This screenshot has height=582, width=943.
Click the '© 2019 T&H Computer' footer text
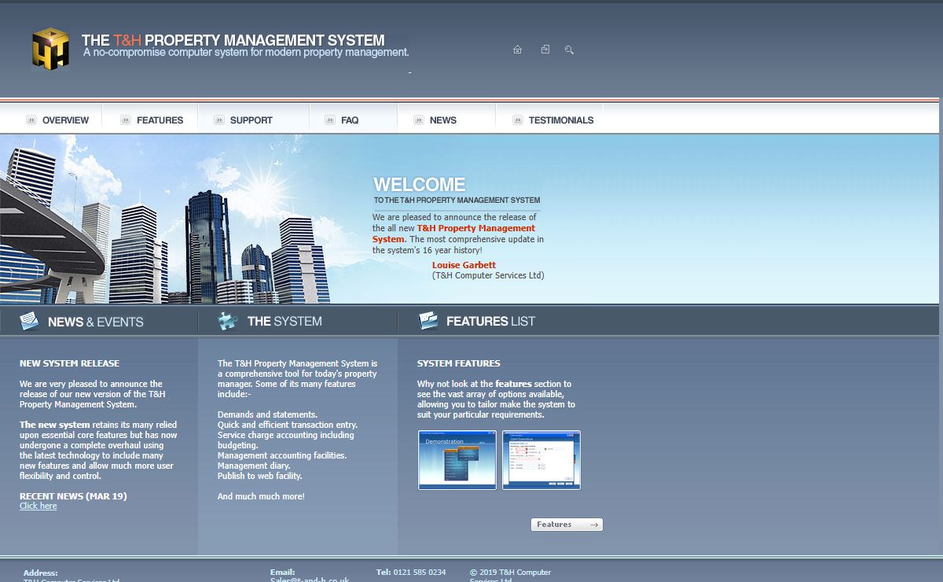click(510, 572)
